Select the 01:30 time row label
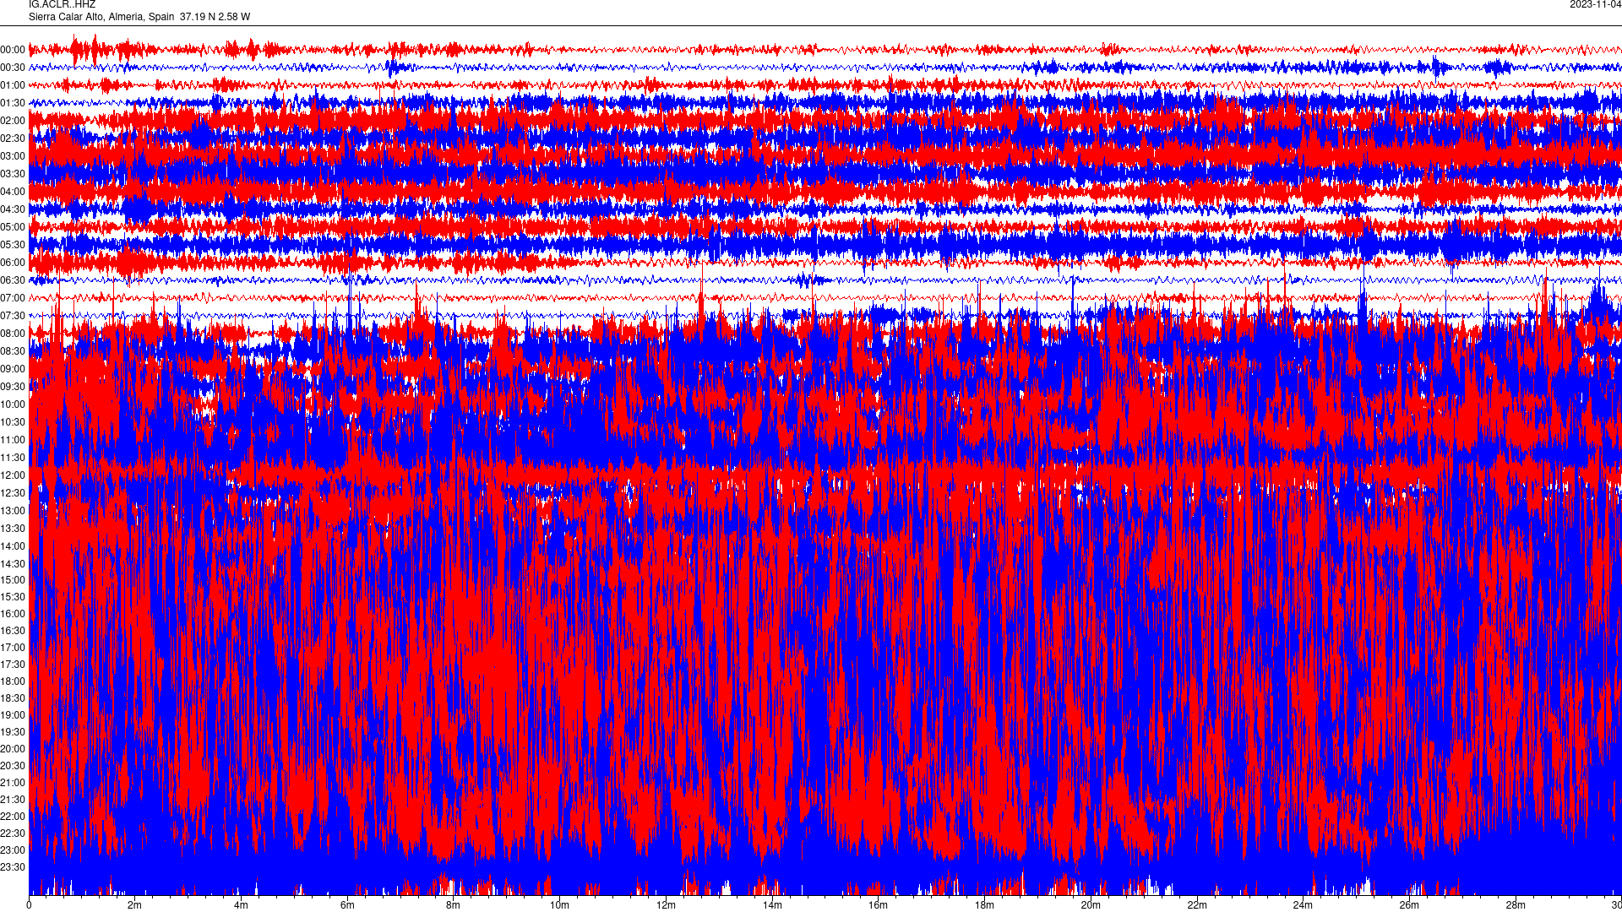This screenshot has height=912, width=1622. point(13,103)
